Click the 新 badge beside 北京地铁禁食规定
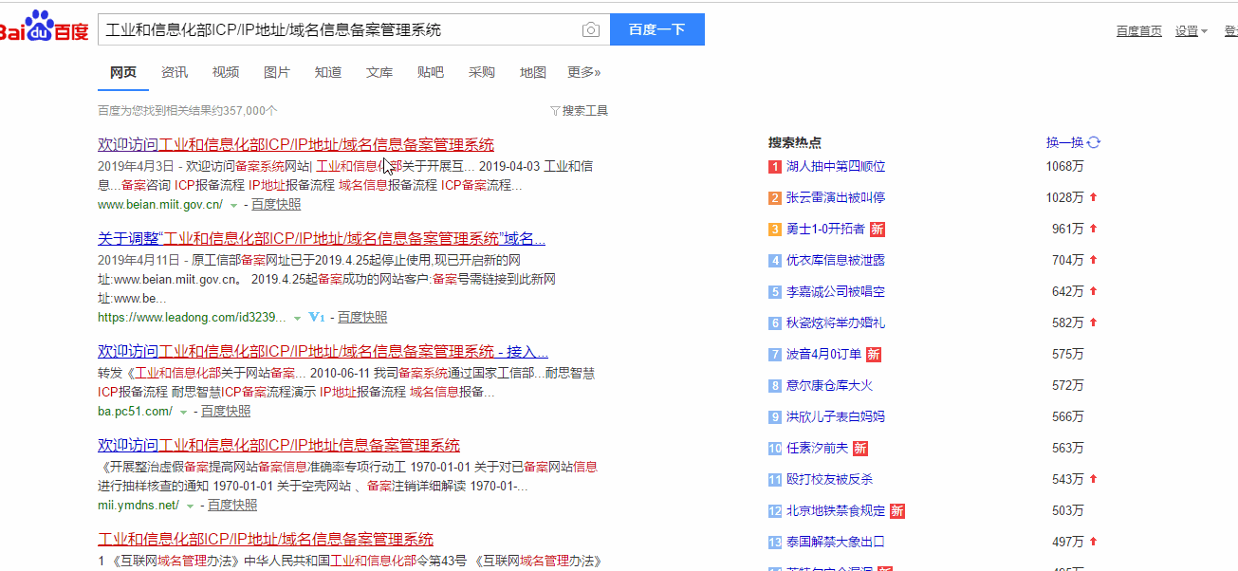Viewport: 1238px width, 571px height. (897, 510)
